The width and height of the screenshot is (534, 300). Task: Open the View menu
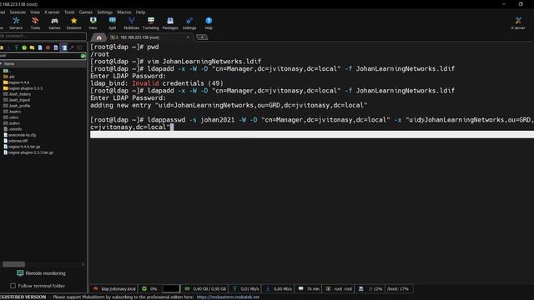point(35,12)
